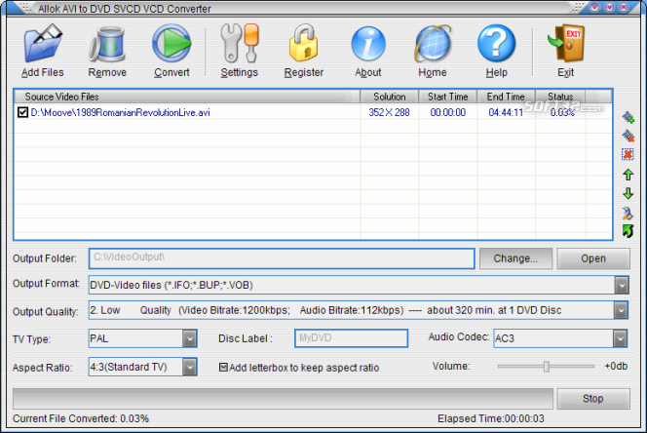Image resolution: width=647 pixels, height=433 pixels.
Task: Open the Audio Codec AC3 dropdown
Action: click(x=620, y=338)
